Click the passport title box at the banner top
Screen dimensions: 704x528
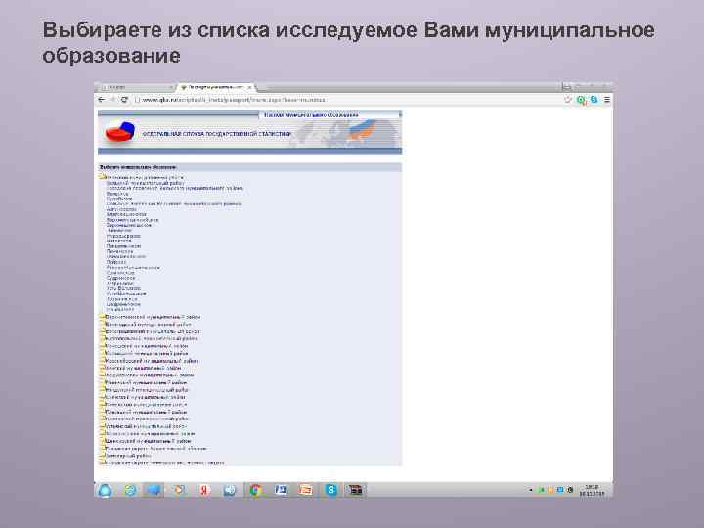point(330,115)
